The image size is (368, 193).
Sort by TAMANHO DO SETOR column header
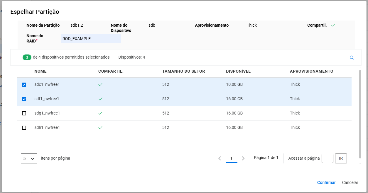tap(183, 71)
